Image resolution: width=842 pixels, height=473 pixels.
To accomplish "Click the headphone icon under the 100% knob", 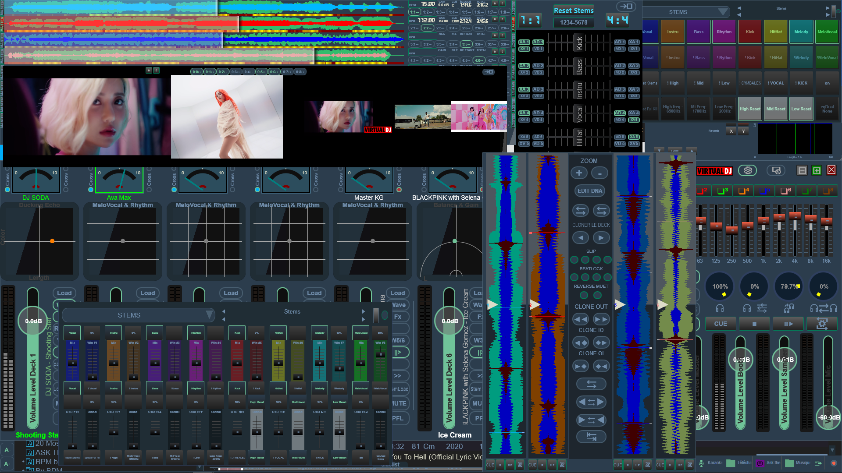I will tap(720, 308).
